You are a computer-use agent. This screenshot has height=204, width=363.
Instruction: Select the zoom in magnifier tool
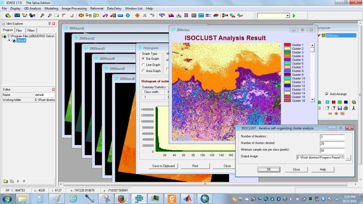tap(42, 16)
